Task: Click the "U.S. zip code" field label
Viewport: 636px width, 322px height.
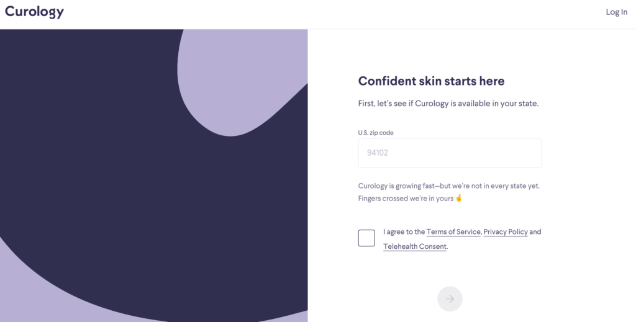Action: pyautogui.click(x=376, y=132)
